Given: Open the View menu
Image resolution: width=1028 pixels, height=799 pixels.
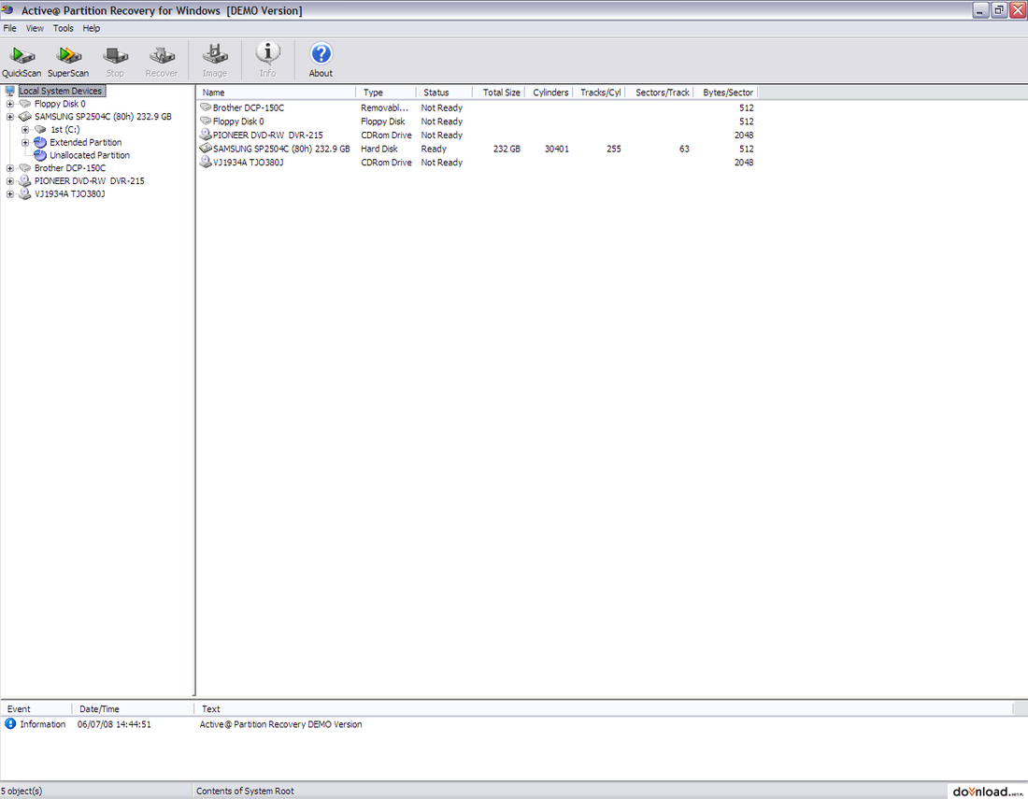Looking at the screenshot, I should 35,28.
